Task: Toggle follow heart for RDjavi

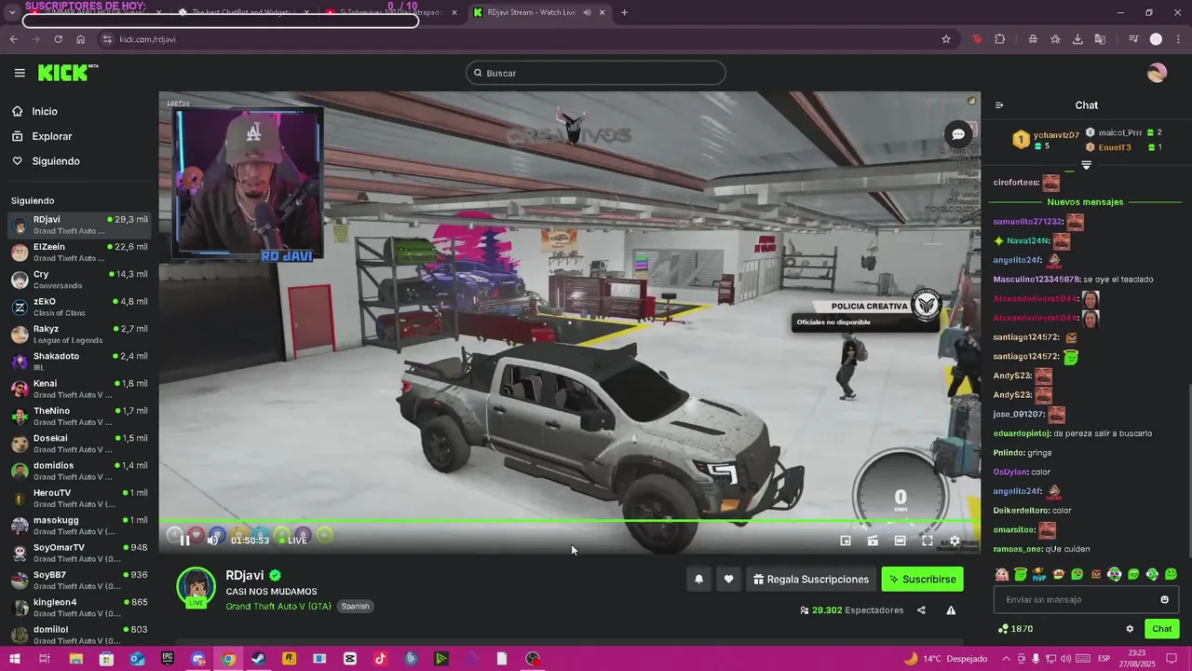Action: click(728, 580)
